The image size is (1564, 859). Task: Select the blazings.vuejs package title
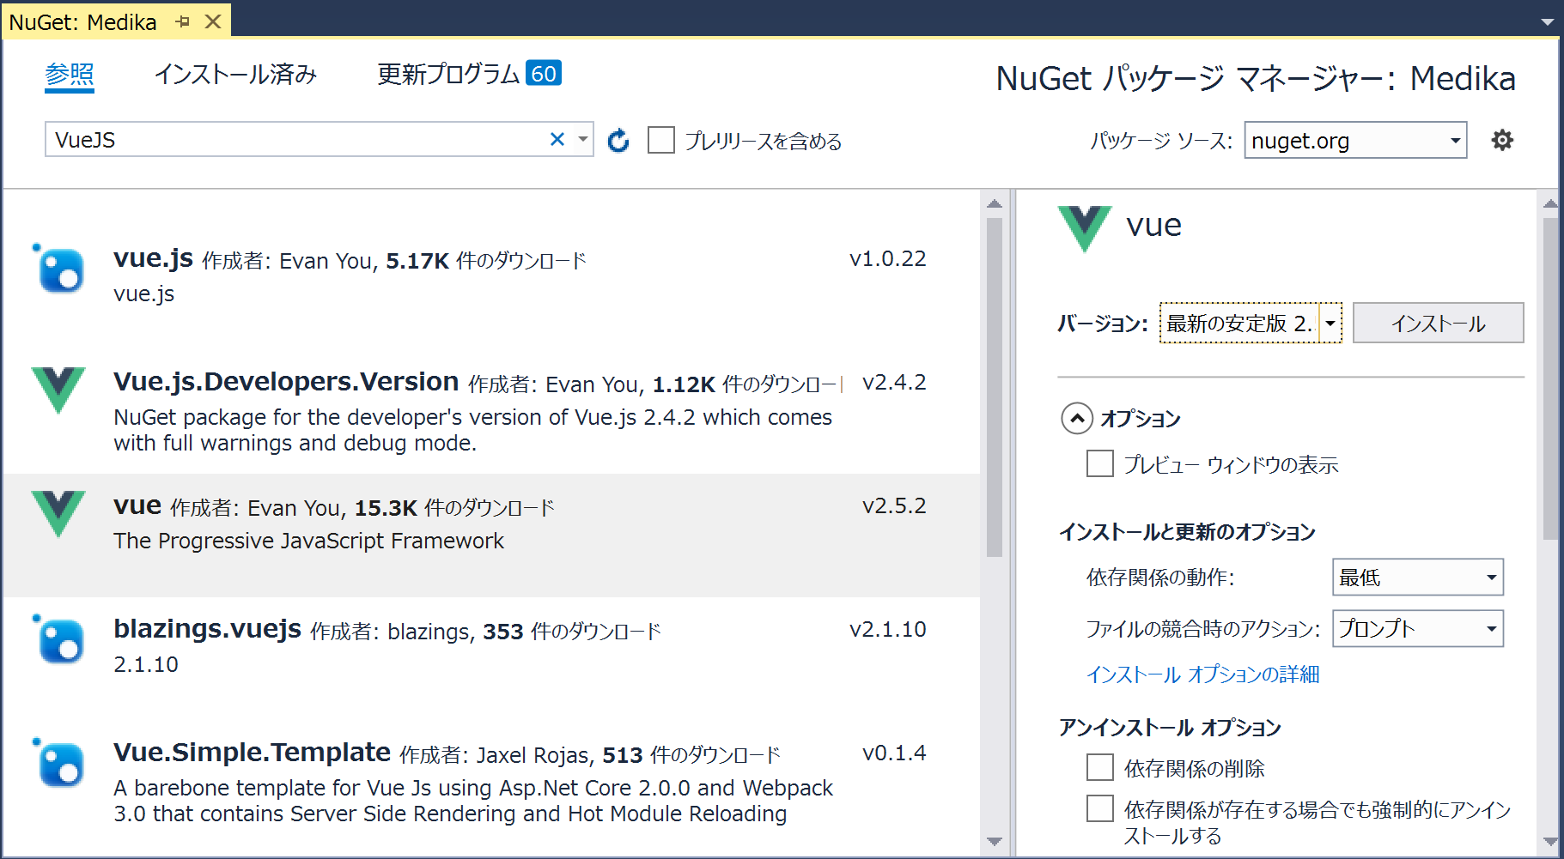click(207, 629)
